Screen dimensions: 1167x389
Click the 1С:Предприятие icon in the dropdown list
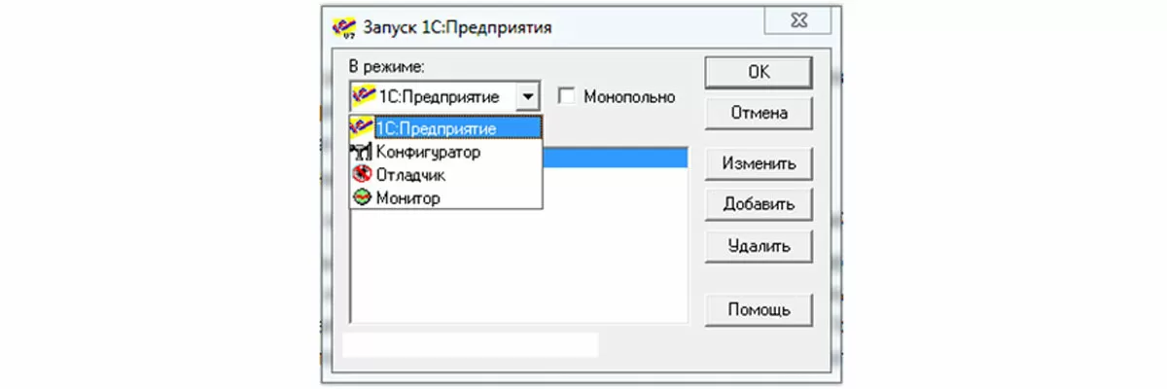point(362,127)
